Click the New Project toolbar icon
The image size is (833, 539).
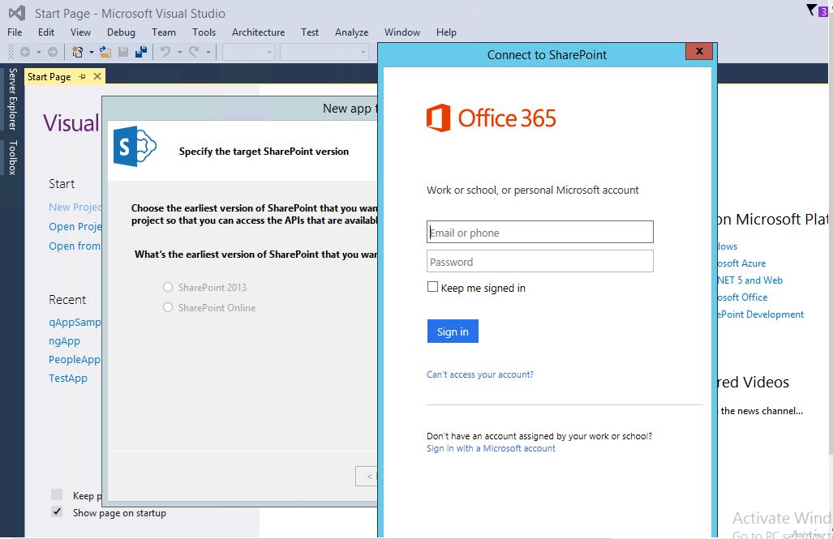(x=78, y=52)
